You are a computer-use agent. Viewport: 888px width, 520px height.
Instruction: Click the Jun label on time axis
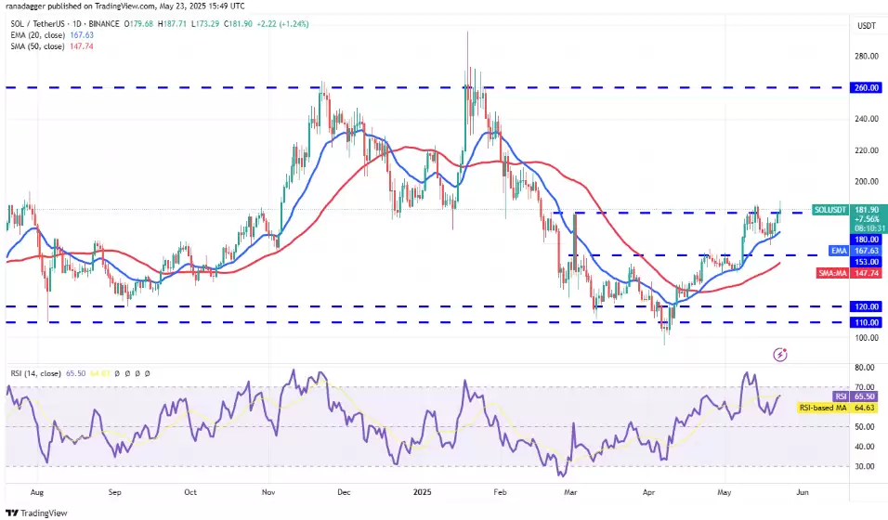(x=803, y=492)
